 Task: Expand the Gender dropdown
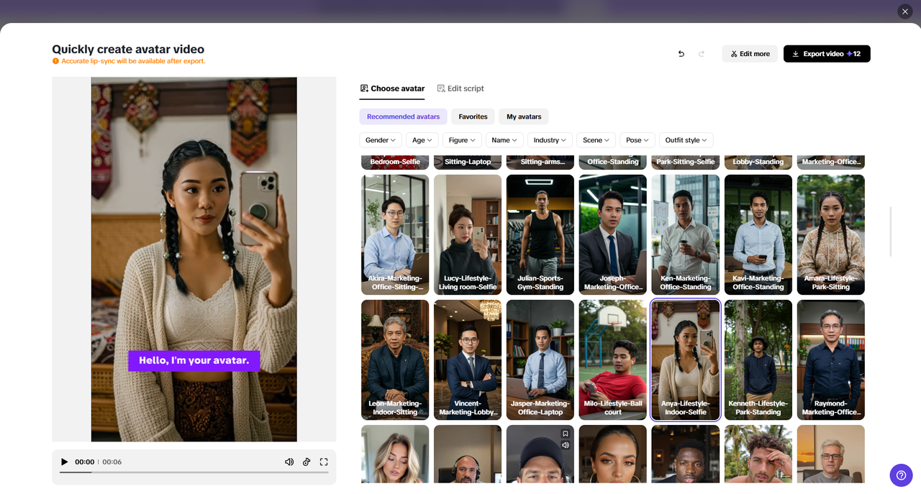(x=381, y=140)
